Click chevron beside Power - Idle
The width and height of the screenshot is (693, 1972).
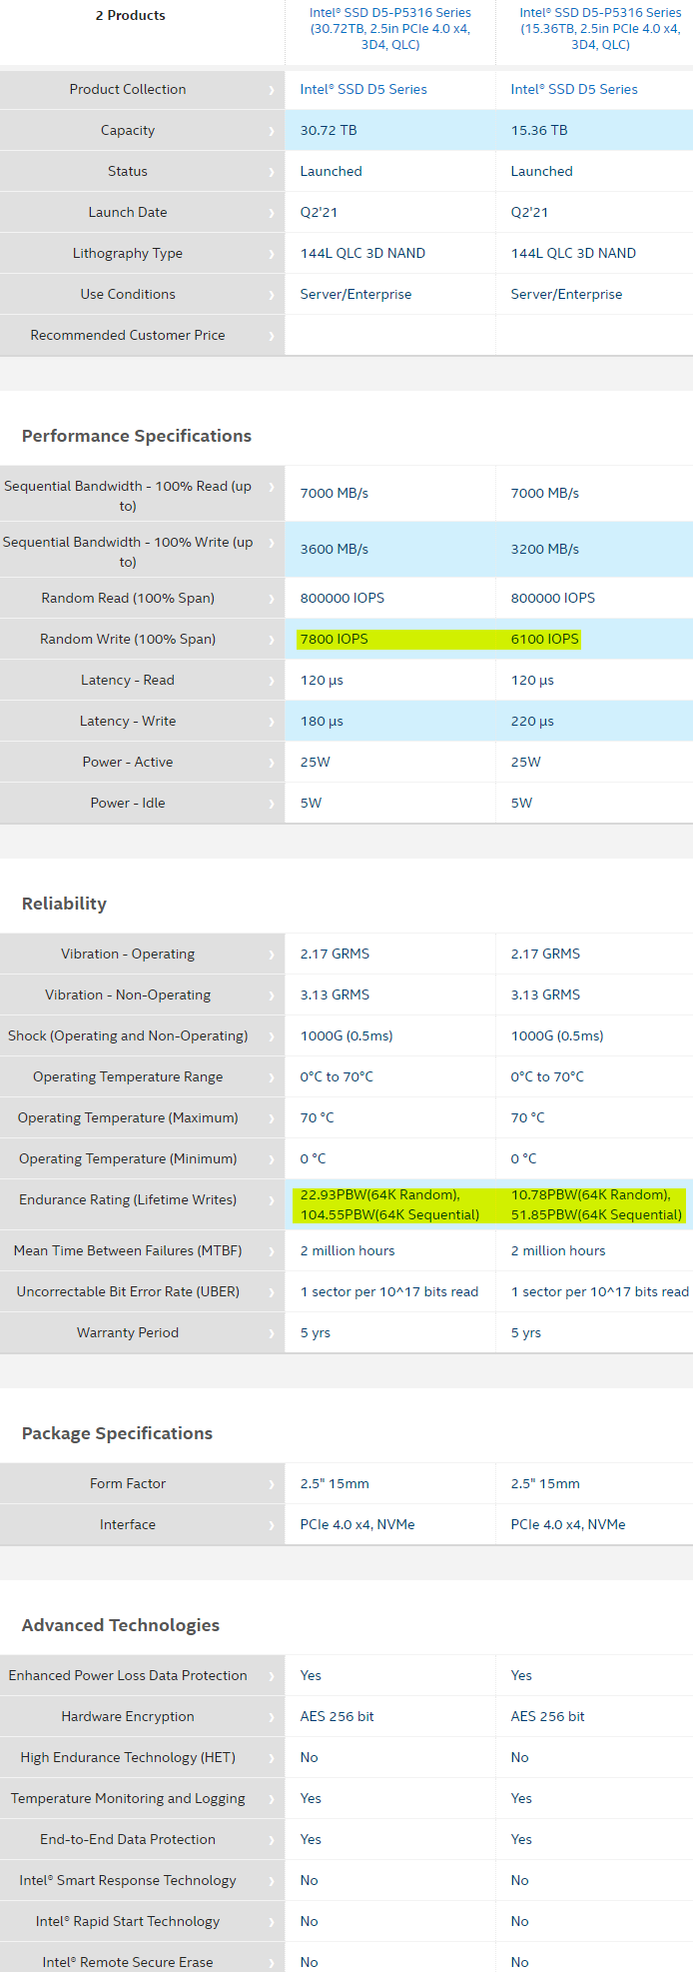(x=271, y=804)
